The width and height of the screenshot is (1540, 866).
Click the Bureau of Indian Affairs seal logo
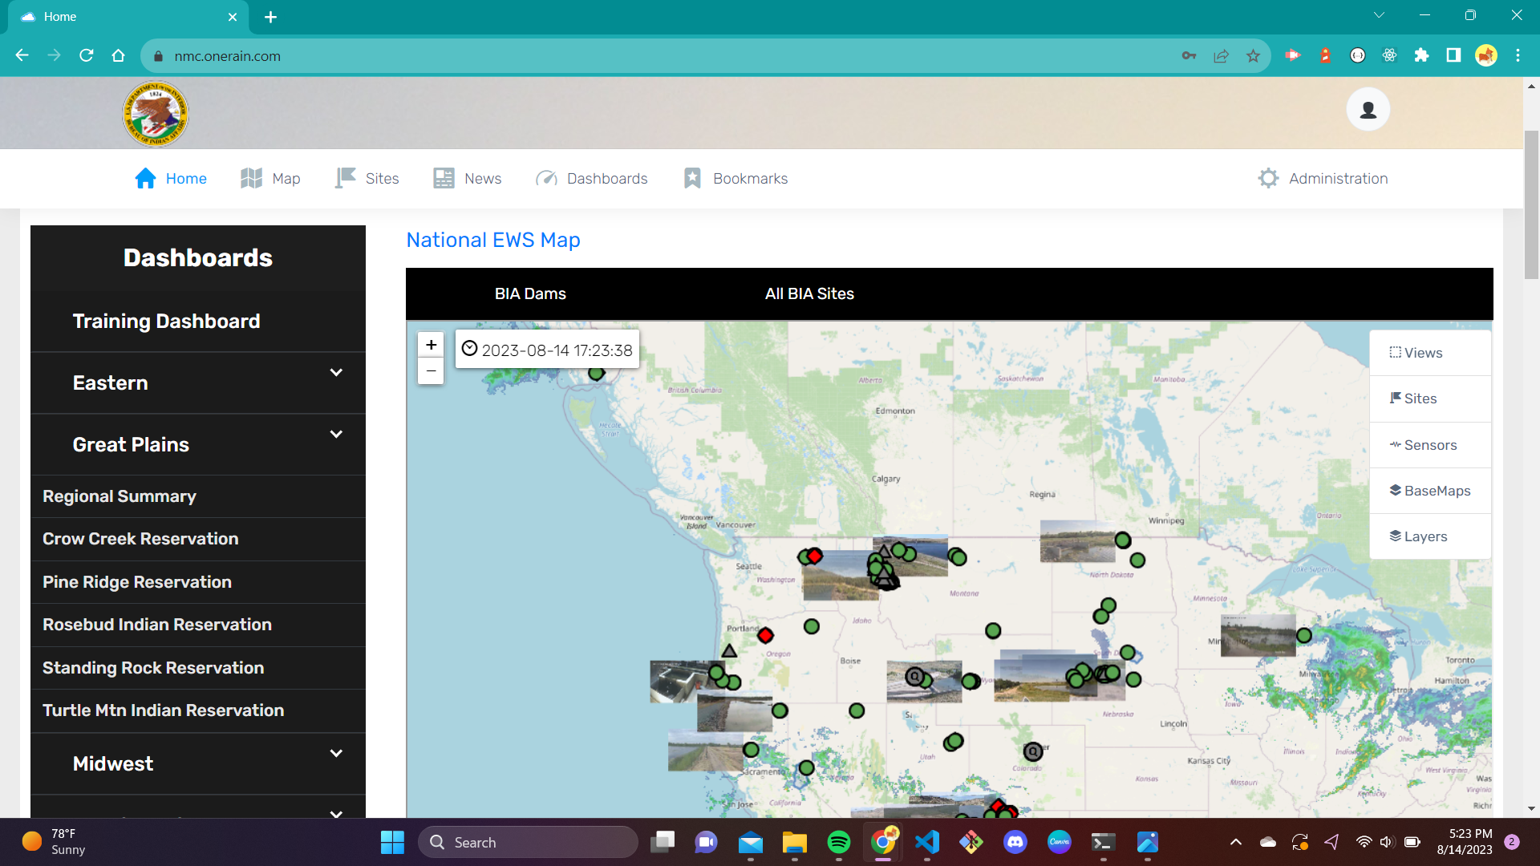point(156,114)
